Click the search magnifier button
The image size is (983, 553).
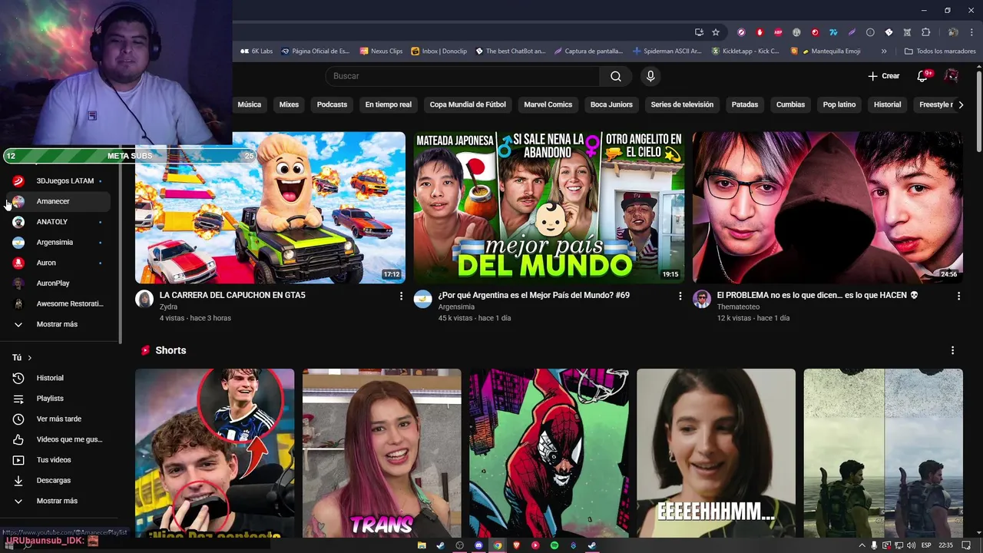pos(615,76)
